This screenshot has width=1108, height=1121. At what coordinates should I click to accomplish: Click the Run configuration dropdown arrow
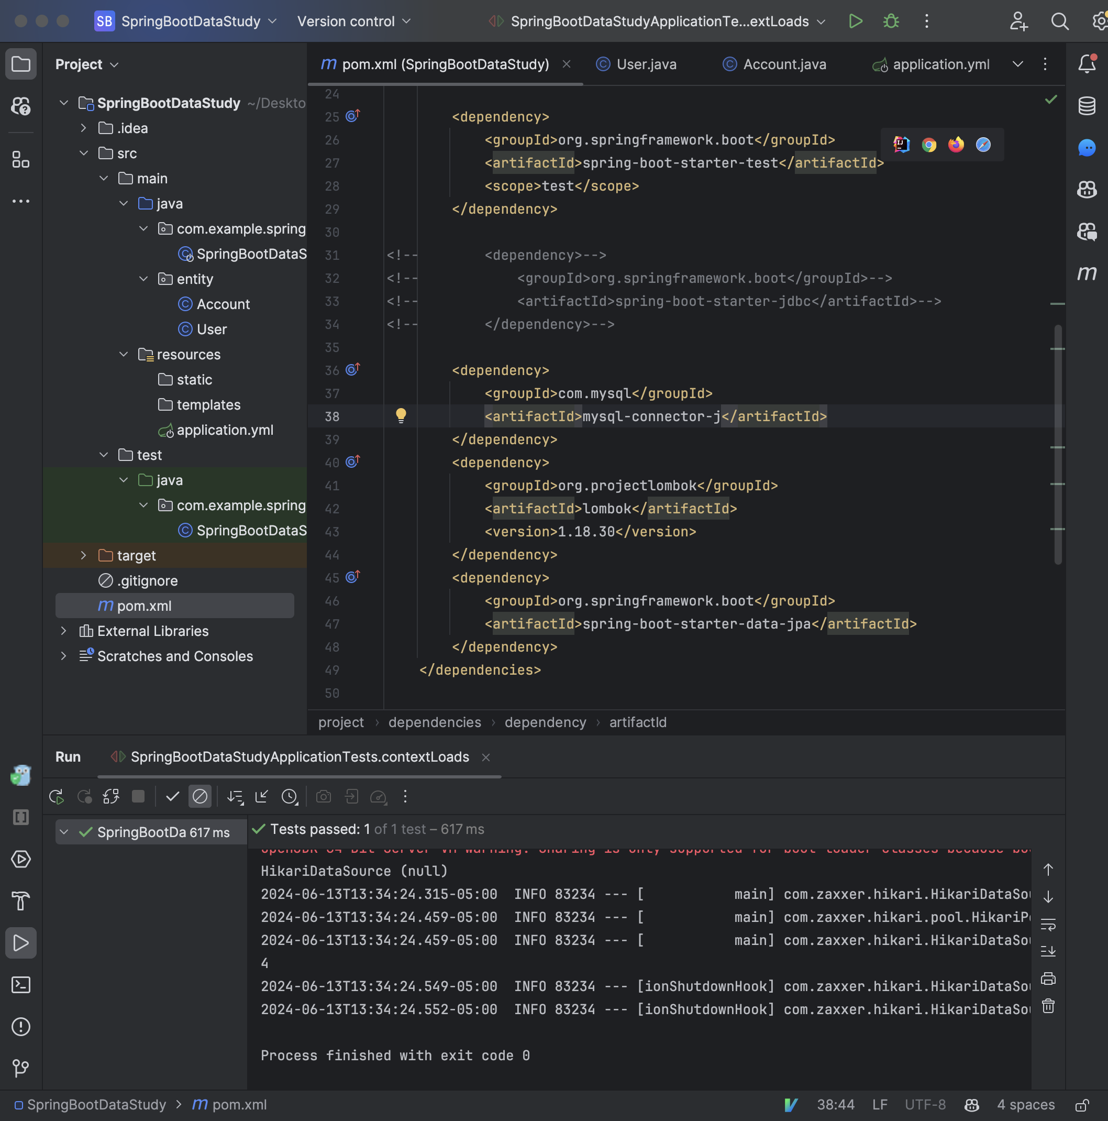coord(821,21)
